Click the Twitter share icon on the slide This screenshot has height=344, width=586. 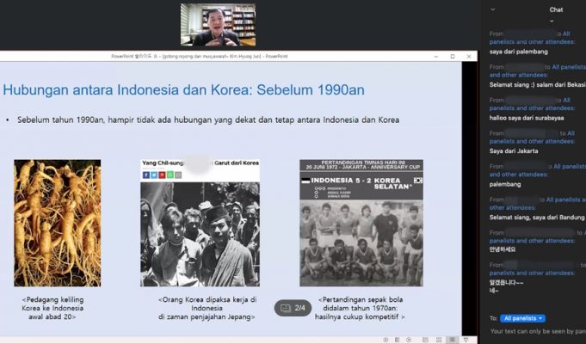click(154, 175)
